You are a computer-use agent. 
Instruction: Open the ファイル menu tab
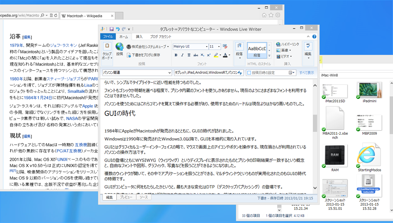[108, 36]
